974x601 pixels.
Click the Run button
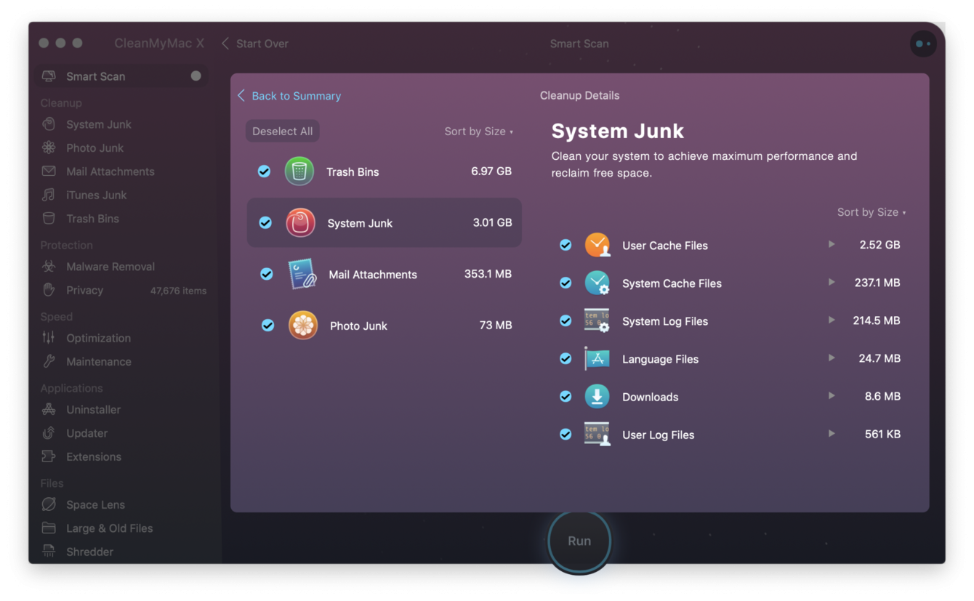click(579, 541)
